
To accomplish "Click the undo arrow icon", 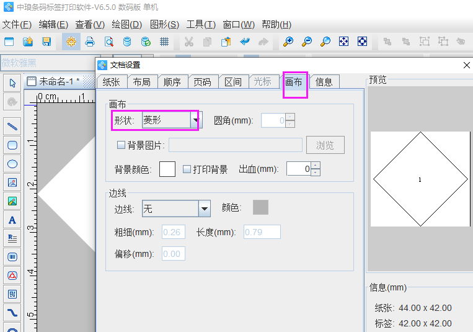I will [x=245, y=42].
